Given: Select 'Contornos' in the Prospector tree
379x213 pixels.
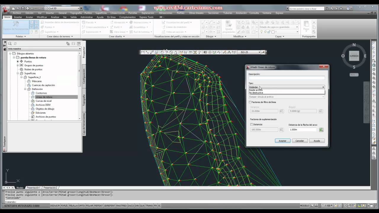Looking at the screenshot, I should (41, 93).
